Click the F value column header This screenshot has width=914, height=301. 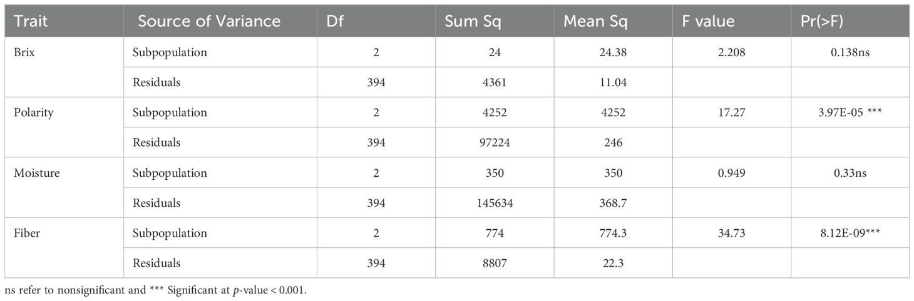pyautogui.click(x=708, y=21)
